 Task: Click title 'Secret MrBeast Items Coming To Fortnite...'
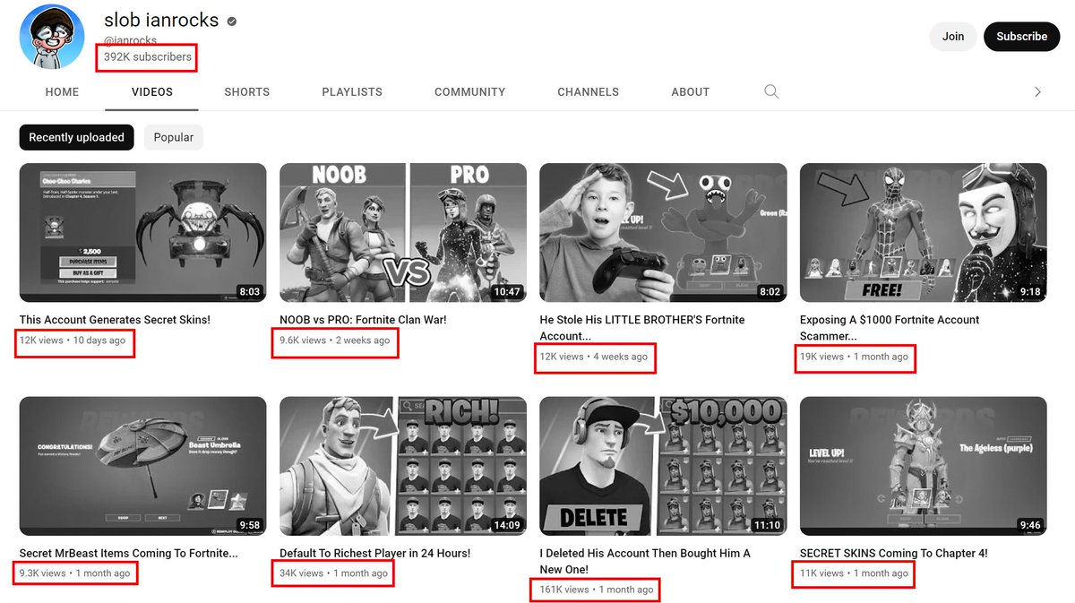click(x=129, y=554)
